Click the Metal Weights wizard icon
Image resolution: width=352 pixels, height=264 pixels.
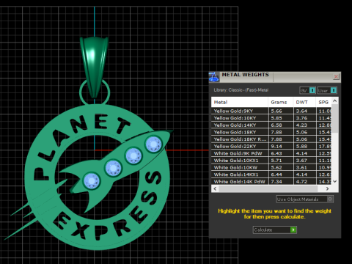213,77
